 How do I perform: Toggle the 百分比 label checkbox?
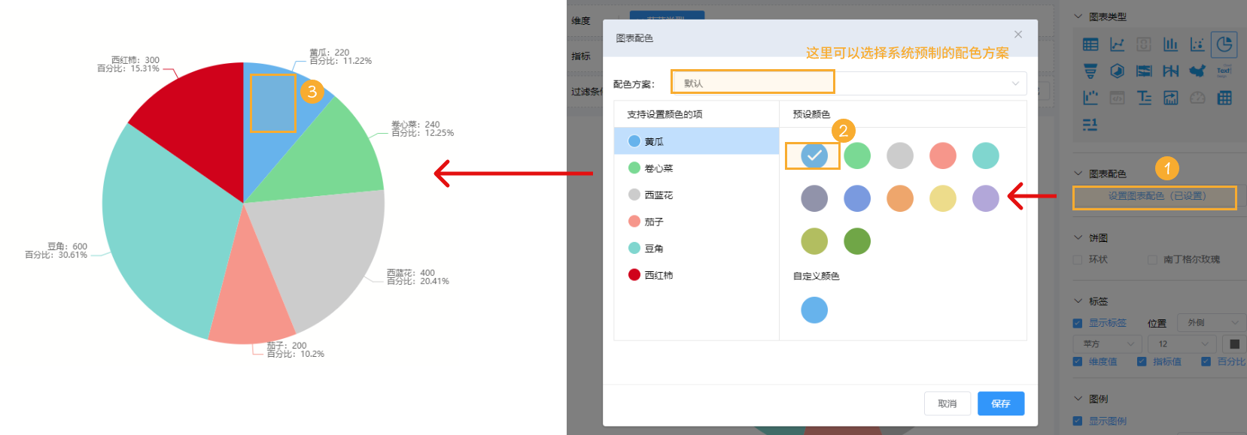coord(1206,361)
